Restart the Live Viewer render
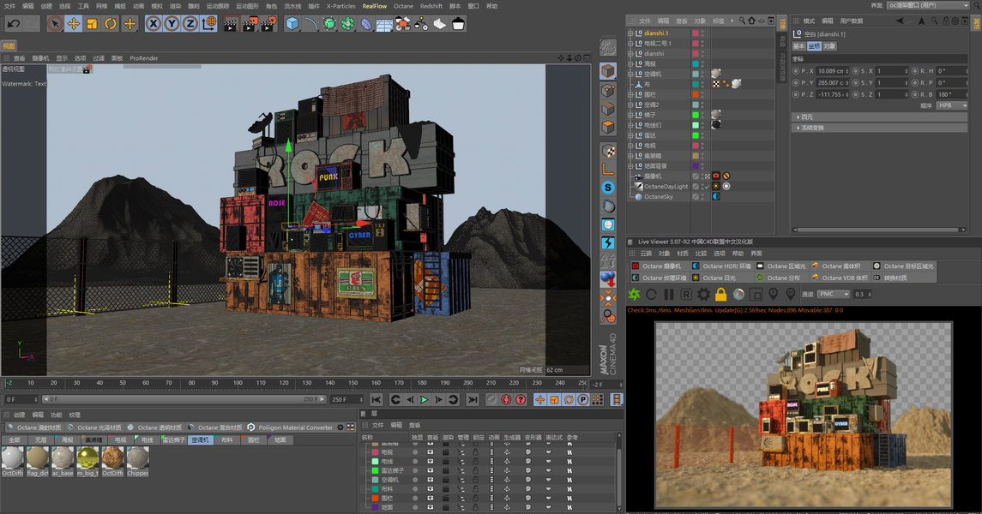This screenshot has height=514, width=982. tap(651, 294)
